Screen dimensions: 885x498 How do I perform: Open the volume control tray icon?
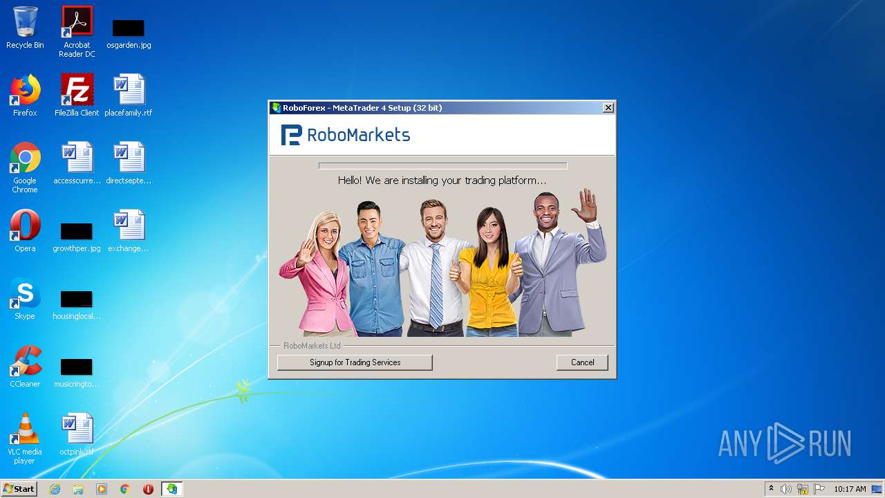(786, 489)
